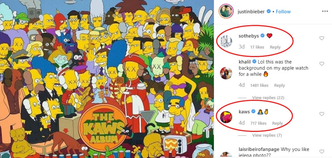Click the kaws profile avatar
Image resolution: width=332 pixels, height=158 pixels.
[226, 117]
